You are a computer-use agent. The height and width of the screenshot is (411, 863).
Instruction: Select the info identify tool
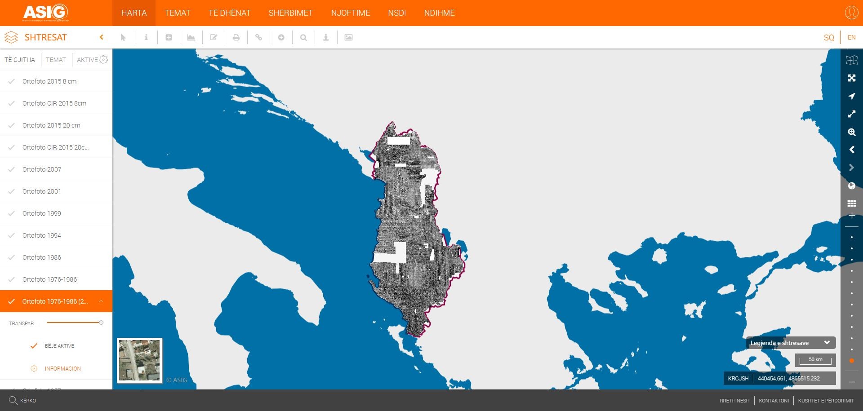[x=146, y=38]
